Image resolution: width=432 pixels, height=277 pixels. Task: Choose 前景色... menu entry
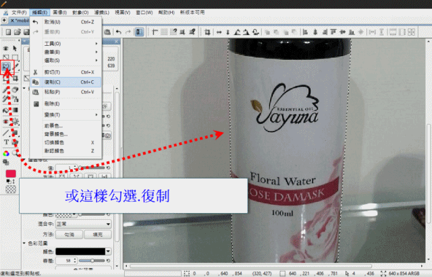pos(66,126)
